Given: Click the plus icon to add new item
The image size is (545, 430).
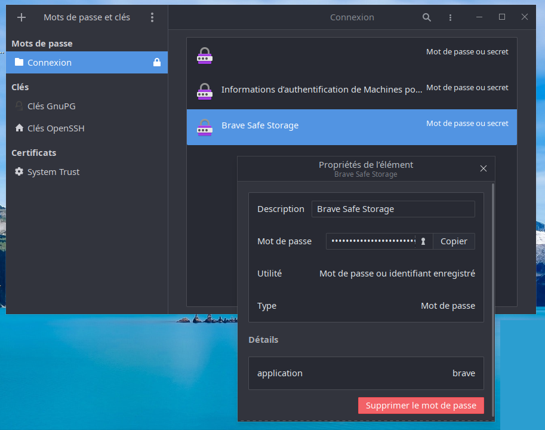Looking at the screenshot, I should tap(21, 17).
